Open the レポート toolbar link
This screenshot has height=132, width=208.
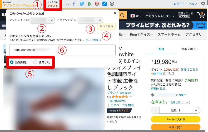179,4
